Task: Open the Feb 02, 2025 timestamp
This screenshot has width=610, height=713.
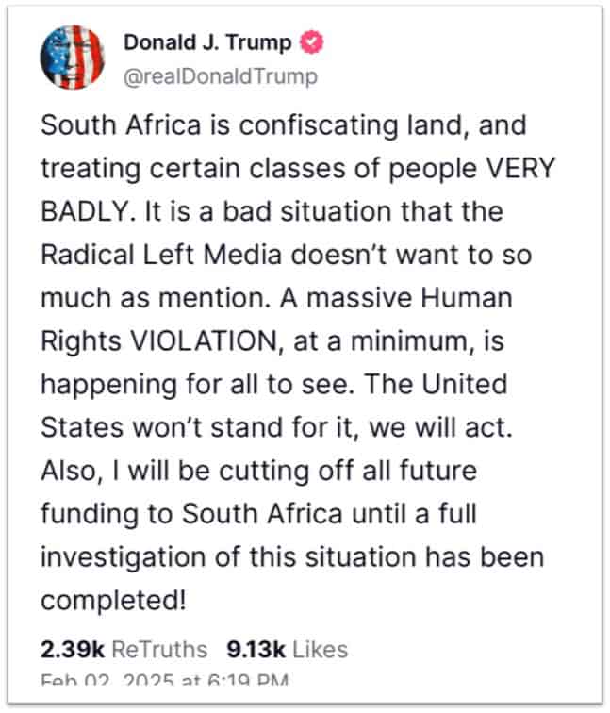Action: coord(165,680)
